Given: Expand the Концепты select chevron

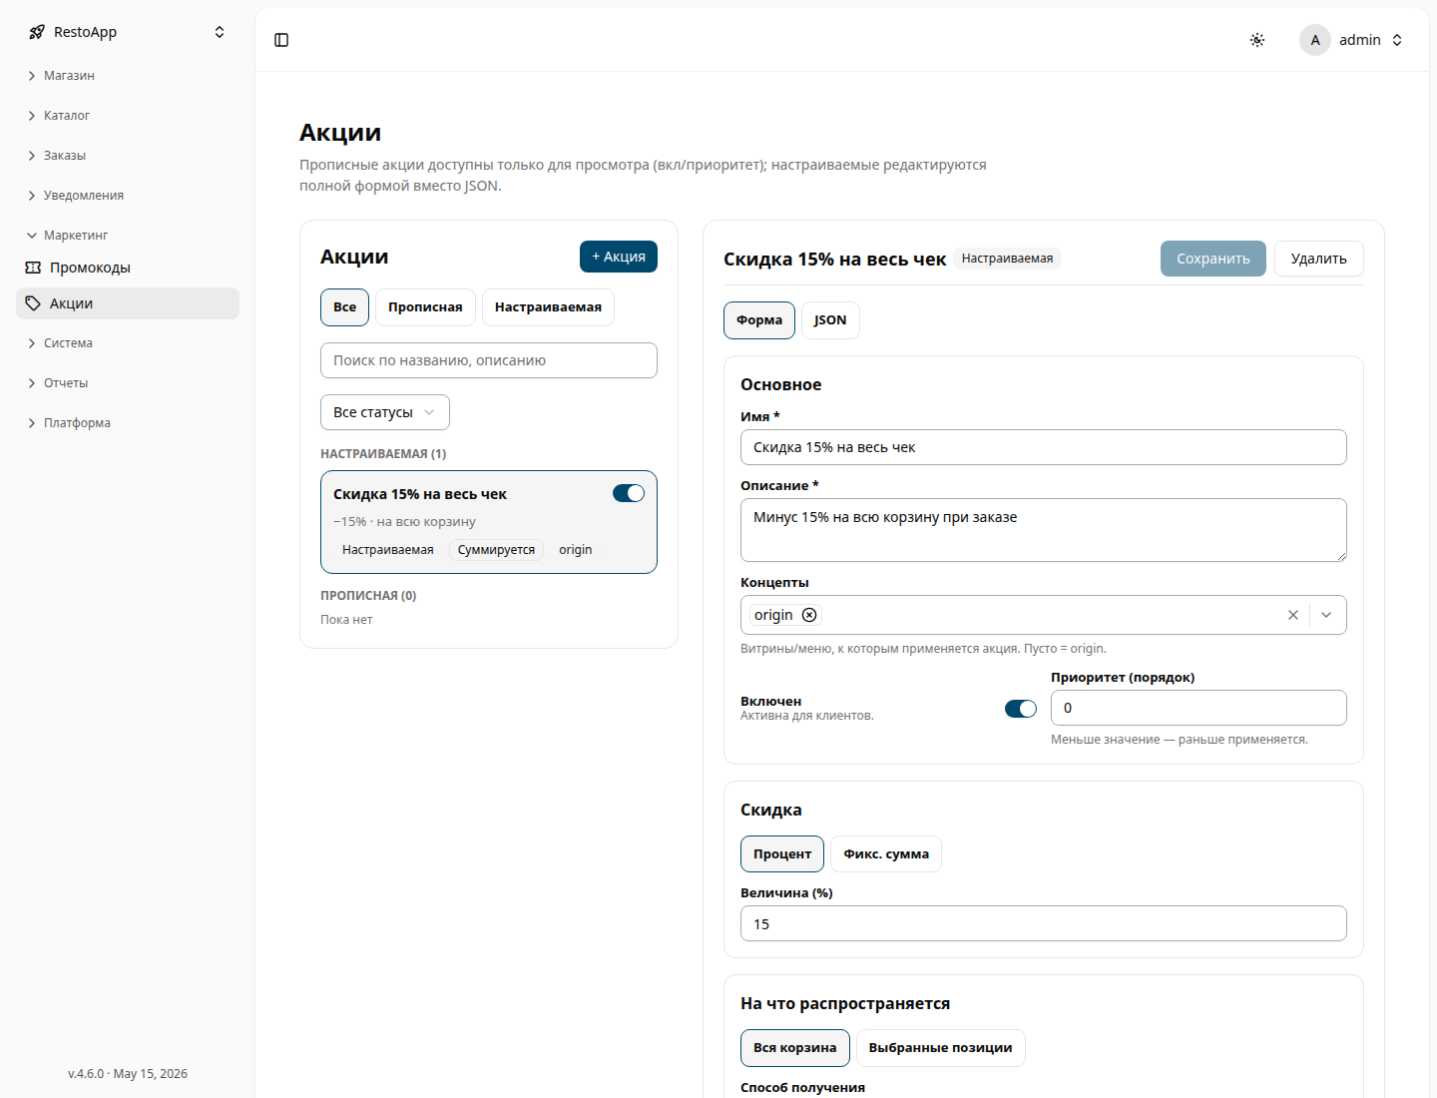Looking at the screenshot, I should tap(1326, 615).
